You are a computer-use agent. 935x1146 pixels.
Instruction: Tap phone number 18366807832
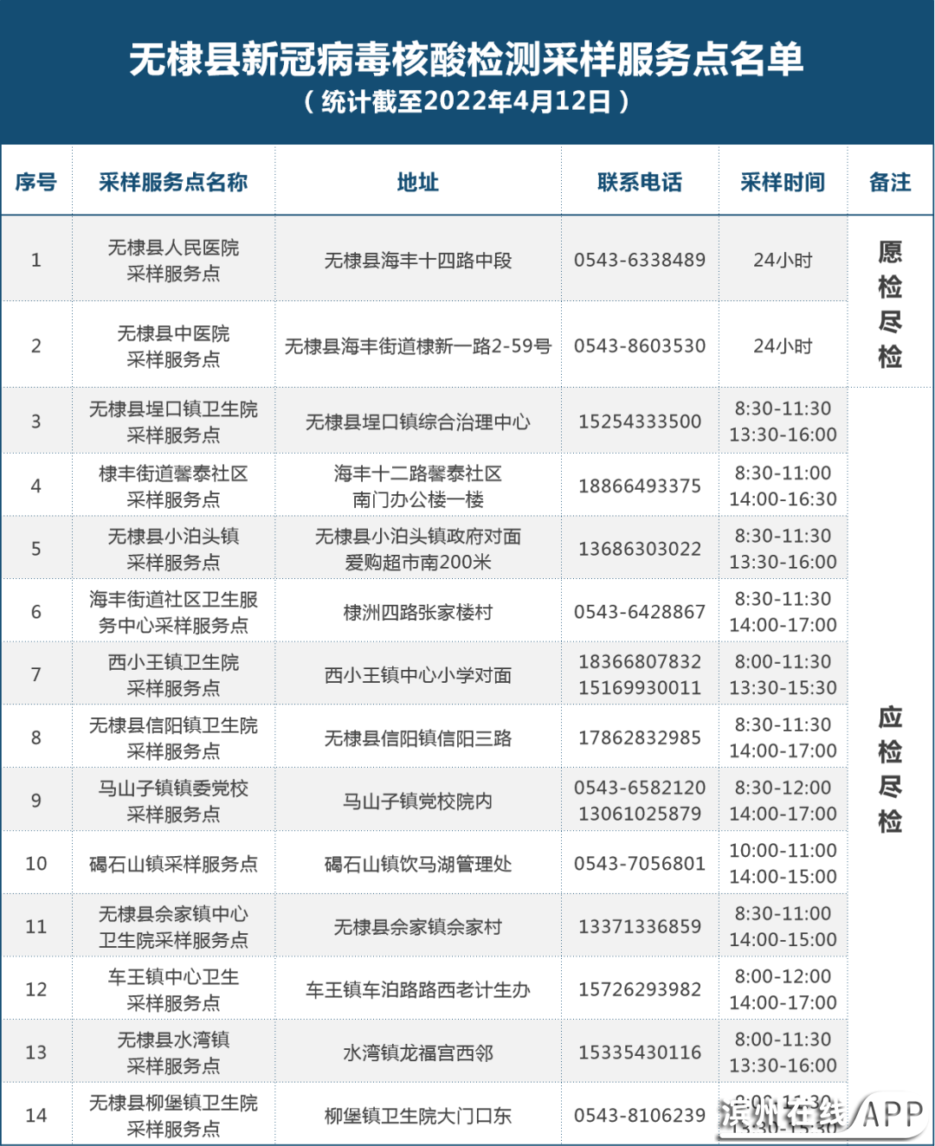coord(639,662)
